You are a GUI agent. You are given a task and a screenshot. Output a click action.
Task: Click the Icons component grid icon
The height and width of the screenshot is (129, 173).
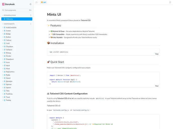(x=5, y=62)
